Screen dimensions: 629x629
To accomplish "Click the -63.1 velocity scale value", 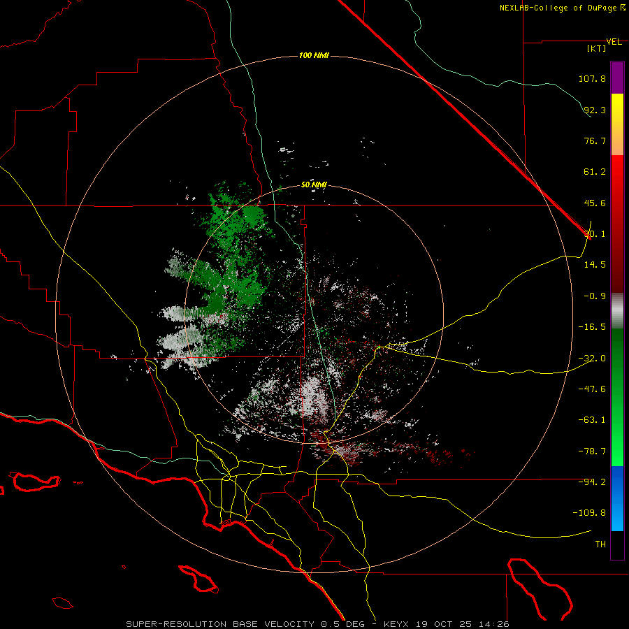I will (x=592, y=420).
